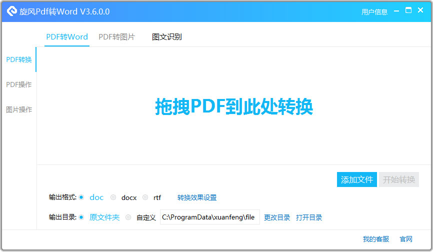
Task: Open the 官网 link
Action: point(406,239)
